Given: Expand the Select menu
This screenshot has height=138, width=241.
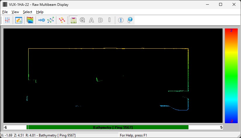Looking at the screenshot, I should [x=27, y=12].
